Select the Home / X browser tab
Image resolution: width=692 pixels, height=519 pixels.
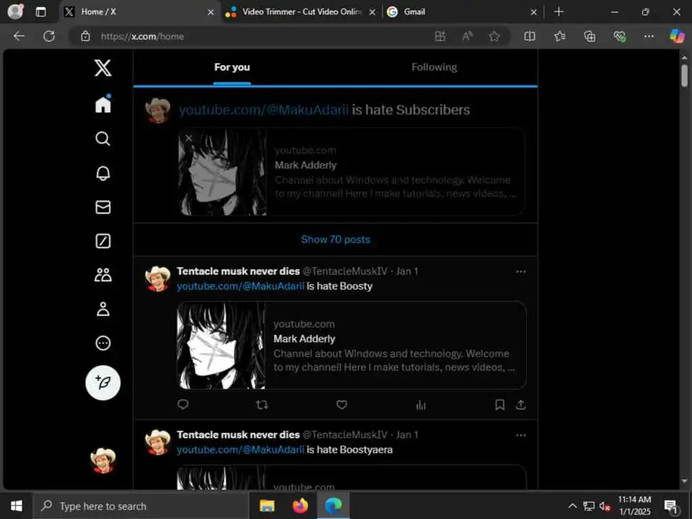139,12
